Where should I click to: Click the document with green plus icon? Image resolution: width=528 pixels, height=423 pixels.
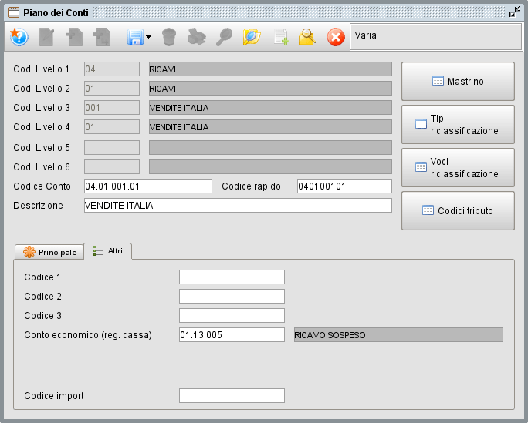[281, 37]
